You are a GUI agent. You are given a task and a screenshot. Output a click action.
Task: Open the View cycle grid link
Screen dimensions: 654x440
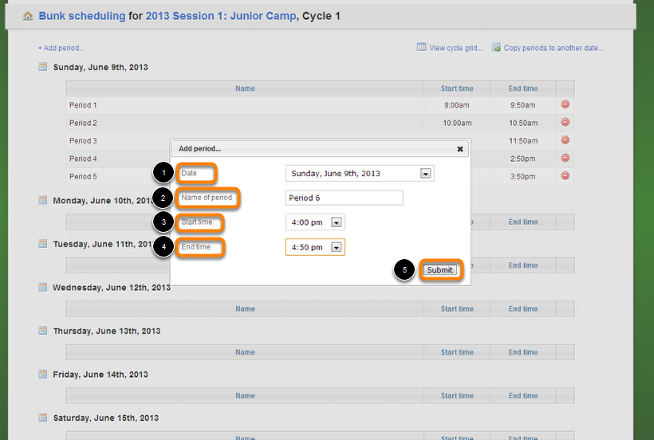point(455,48)
